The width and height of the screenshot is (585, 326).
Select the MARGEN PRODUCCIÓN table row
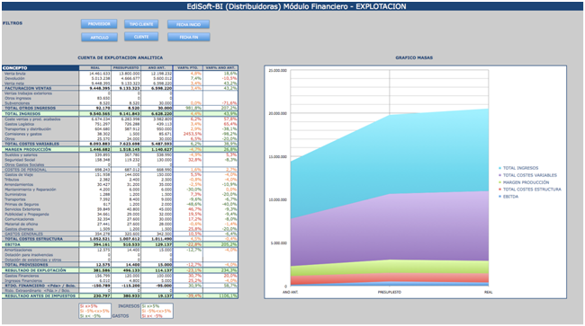(120, 149)
